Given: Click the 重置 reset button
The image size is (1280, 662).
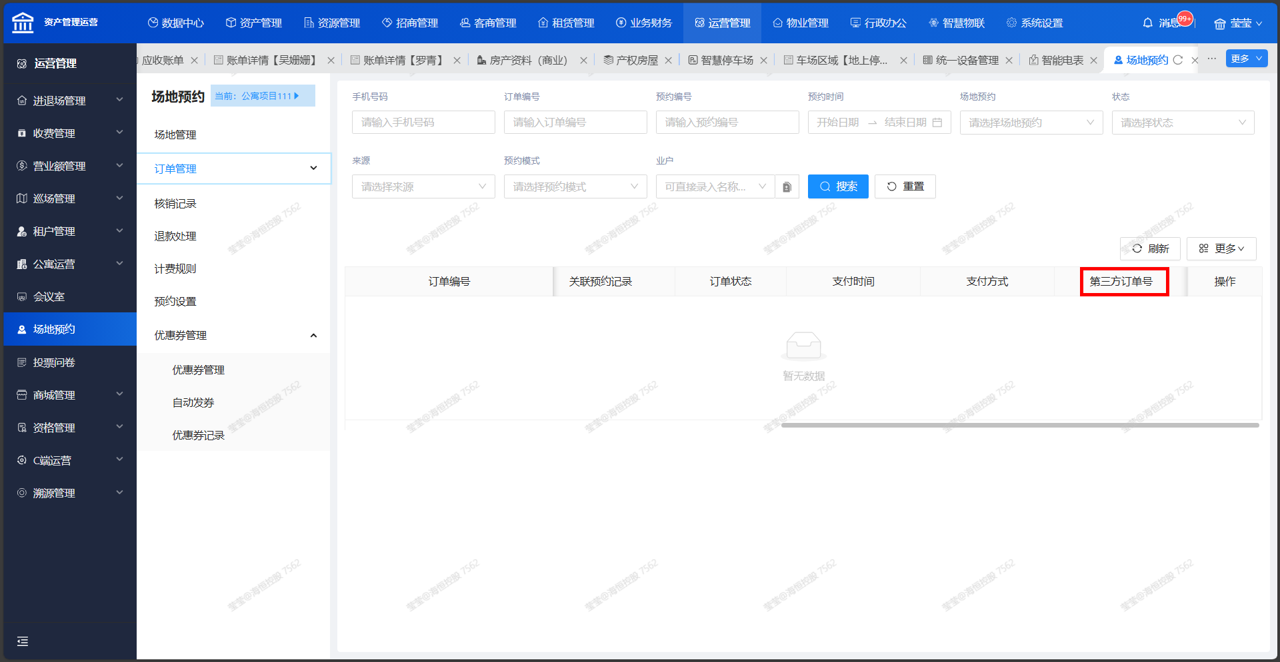Looking at the screenshot, I should [x=905, y=187].
